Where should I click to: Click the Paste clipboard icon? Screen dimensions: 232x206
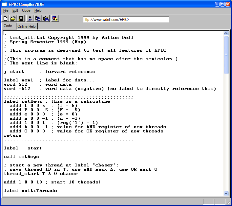[46, 19]
